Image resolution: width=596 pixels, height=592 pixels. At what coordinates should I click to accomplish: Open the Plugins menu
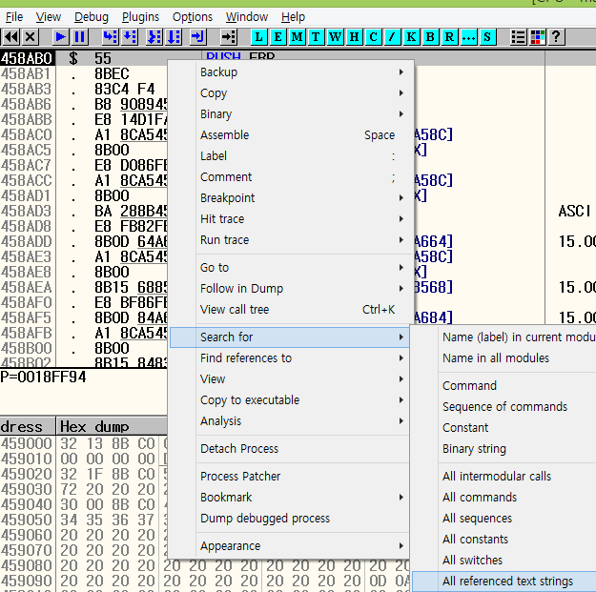click(x=140, y=17)
